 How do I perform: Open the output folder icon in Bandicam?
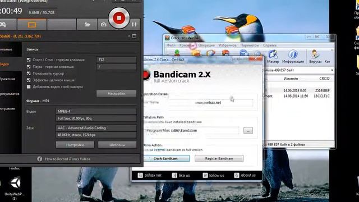coord(87,25)
